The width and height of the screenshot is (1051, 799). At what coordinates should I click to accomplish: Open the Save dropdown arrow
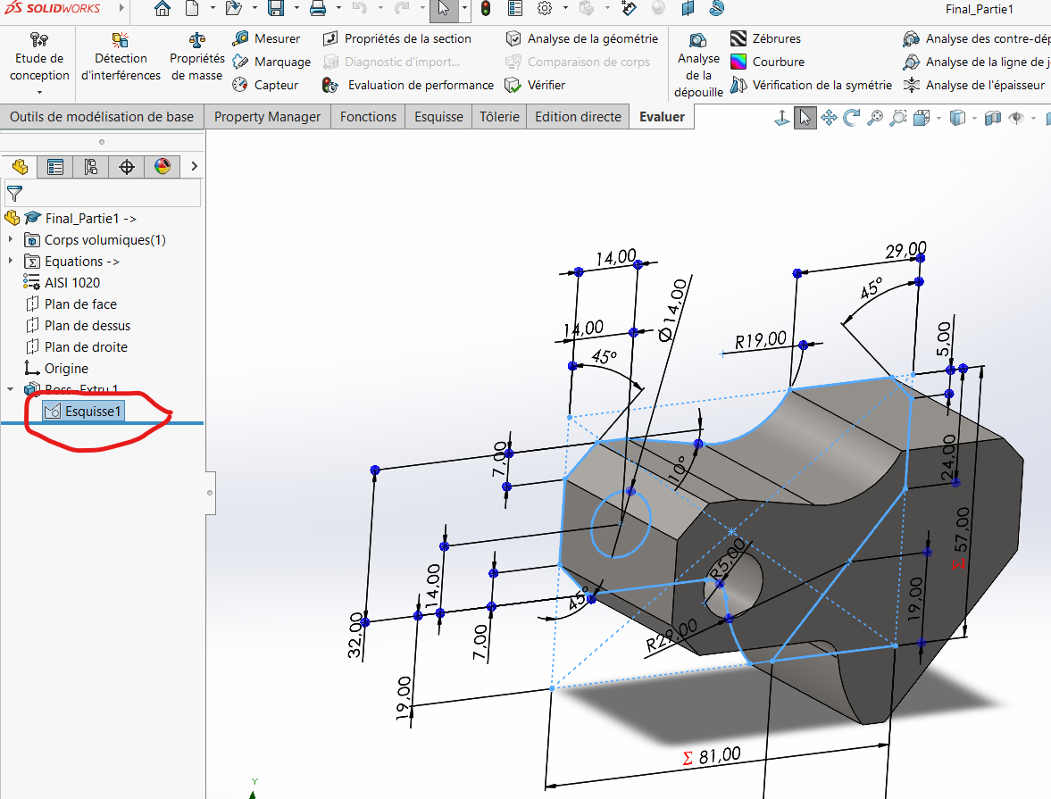pos(296,9)
